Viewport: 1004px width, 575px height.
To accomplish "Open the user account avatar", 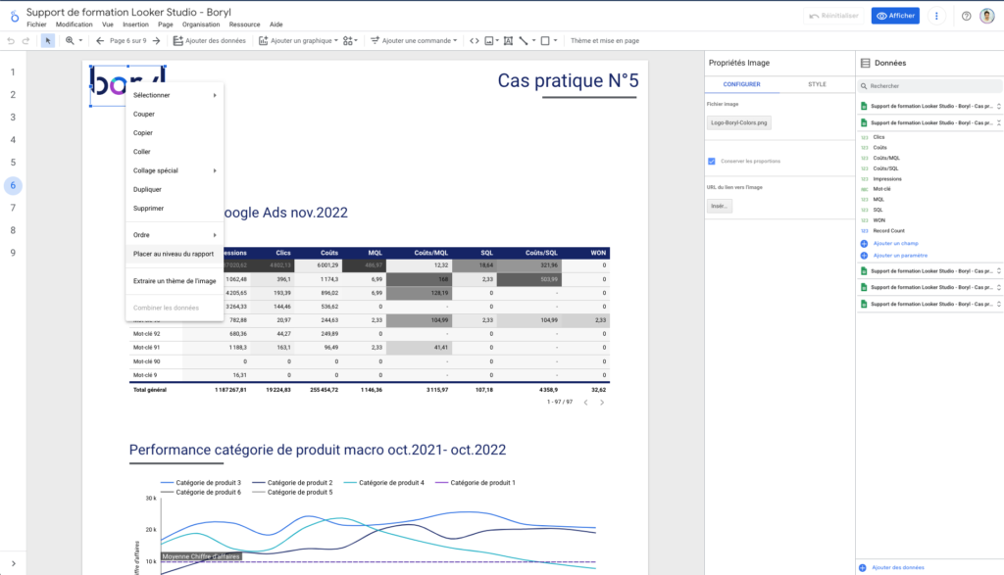I will [987, 16].
